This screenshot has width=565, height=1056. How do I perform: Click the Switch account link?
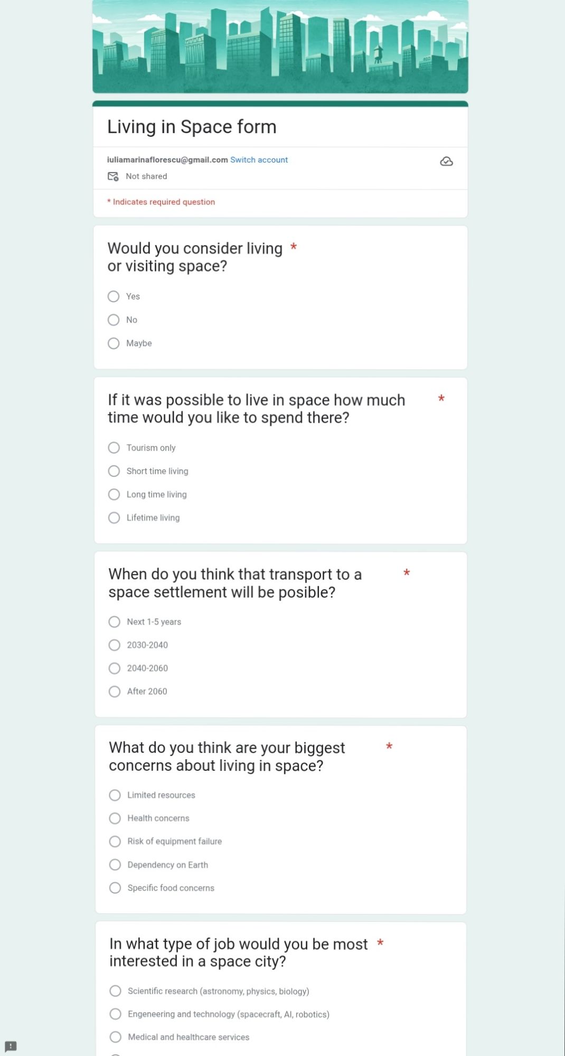pyautogui.click(x=259, y=160)
